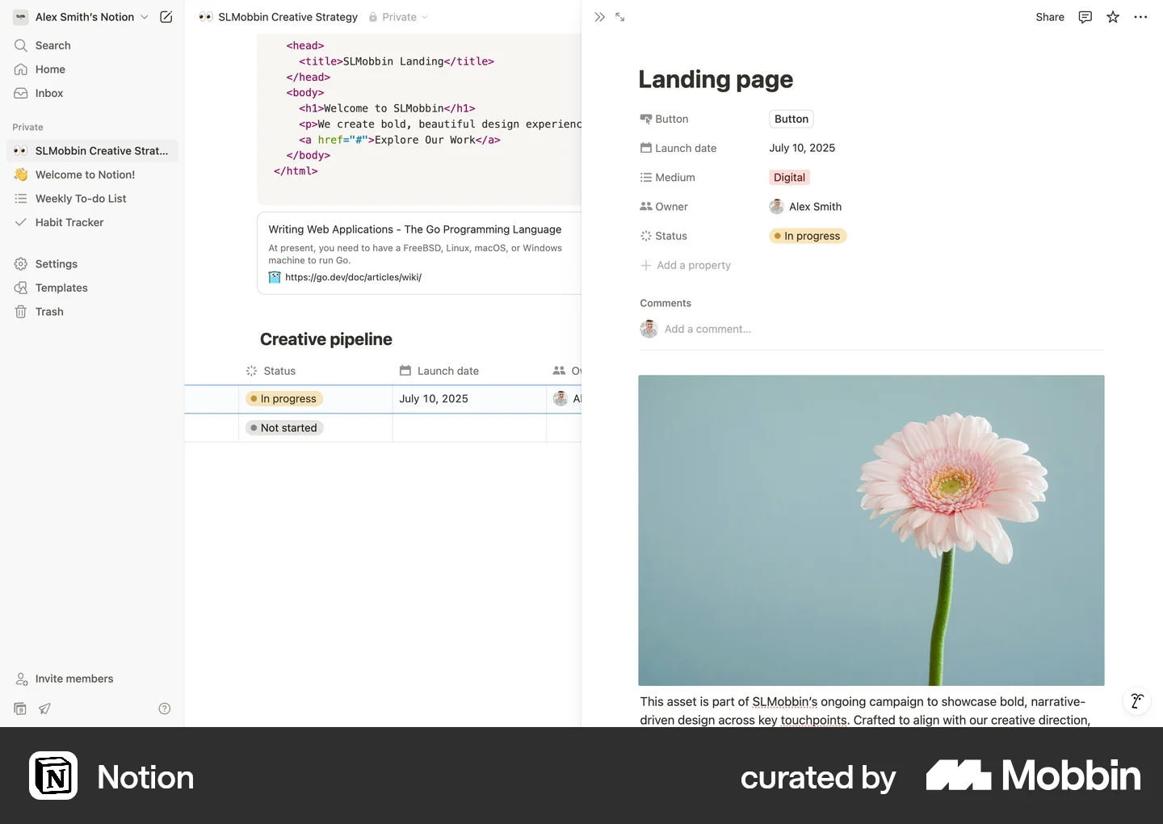Click the Alex Smith owner value
Screen dimensions: 1163x824
pos(806,207)
